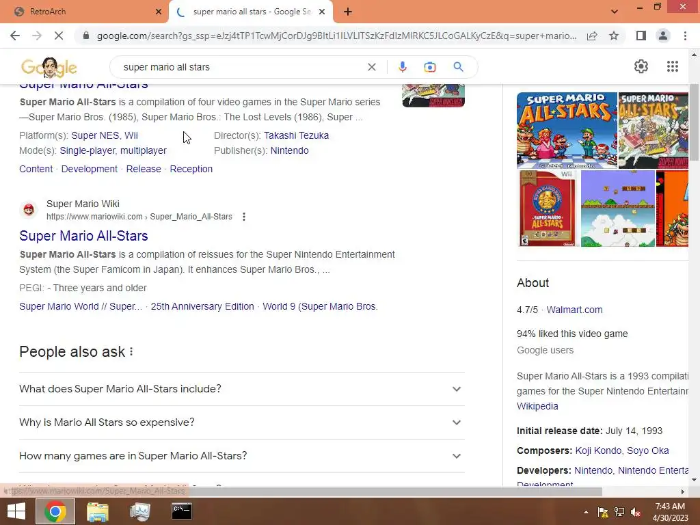Open the Single-player mode link

coord(87,150)
